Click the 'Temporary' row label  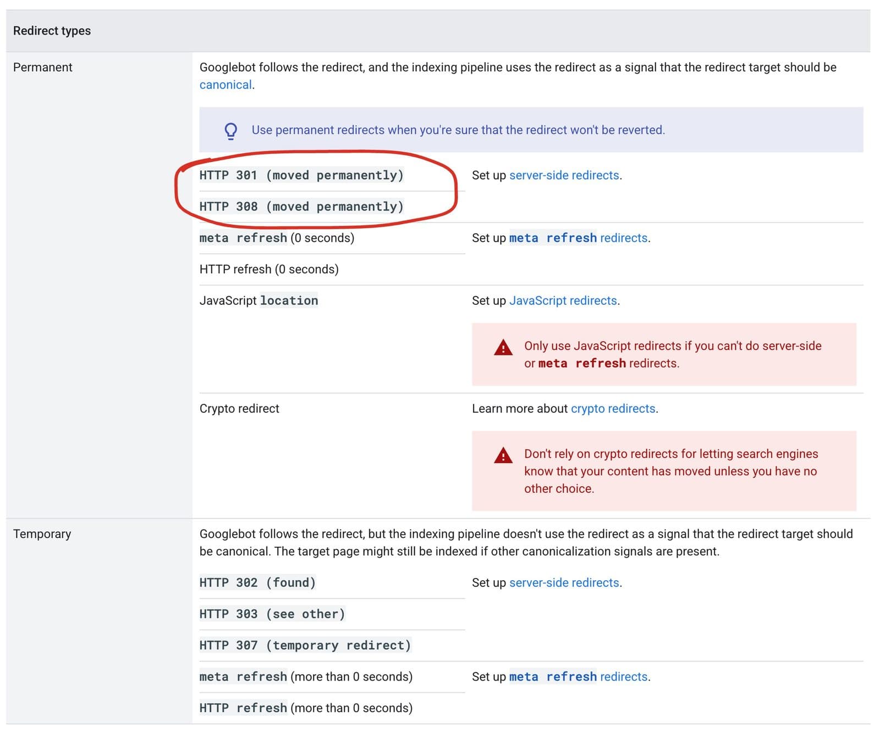click(42, 534)
